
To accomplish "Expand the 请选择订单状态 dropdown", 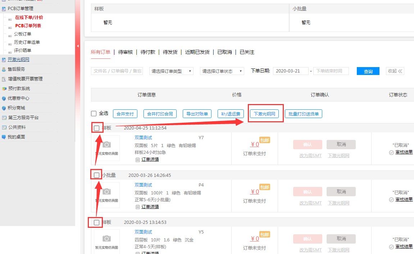I will coord(222,71).
